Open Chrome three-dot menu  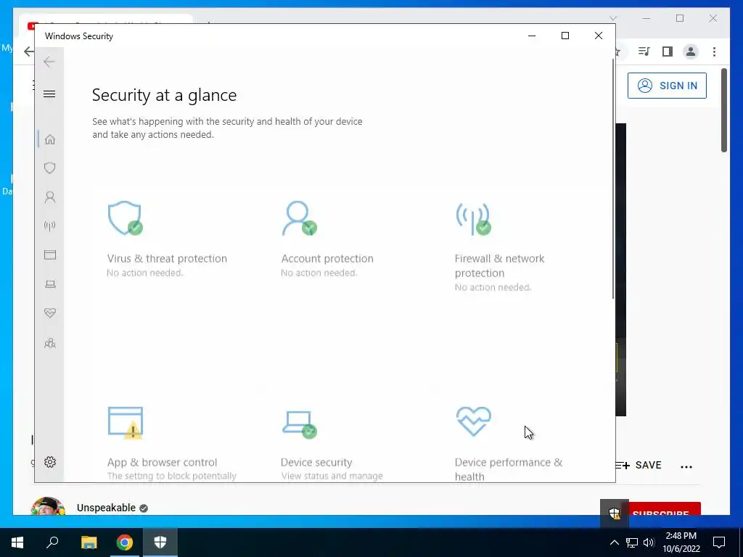click(x=714, y=51)
